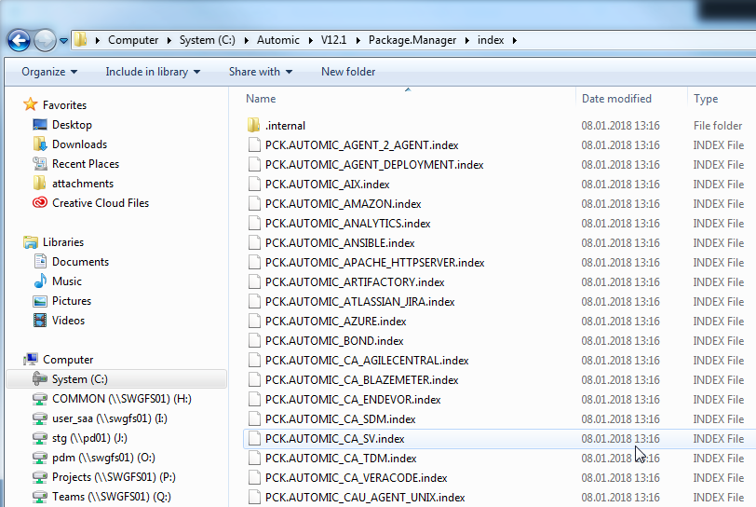Click file icon of PCK.AUTOMIC_BOND.index

(254, 340)
